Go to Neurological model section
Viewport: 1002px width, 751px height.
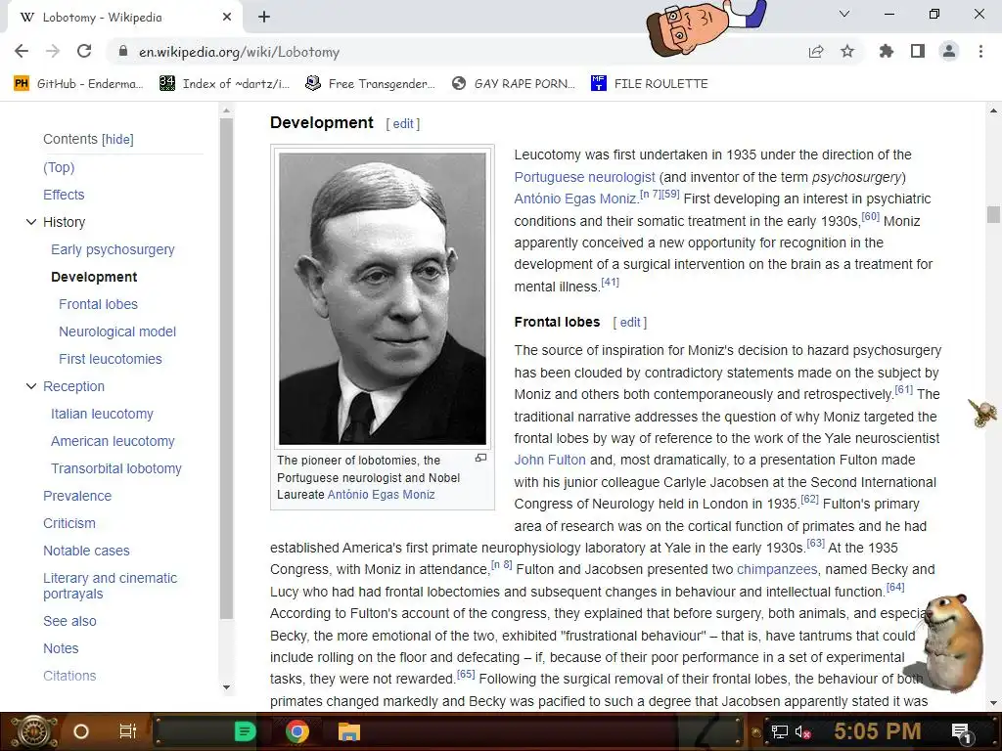(117, 332)
